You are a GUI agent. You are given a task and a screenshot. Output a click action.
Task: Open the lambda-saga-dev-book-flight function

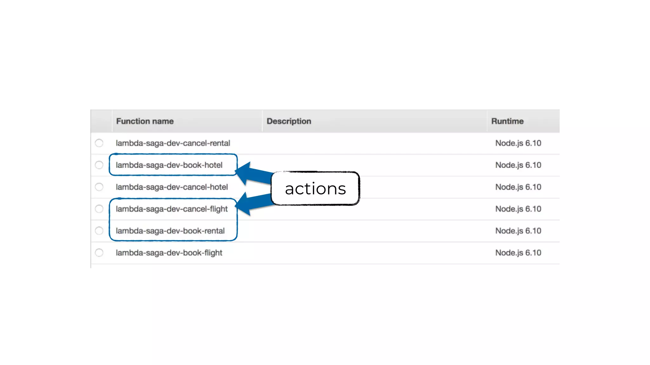click(169, 253)
